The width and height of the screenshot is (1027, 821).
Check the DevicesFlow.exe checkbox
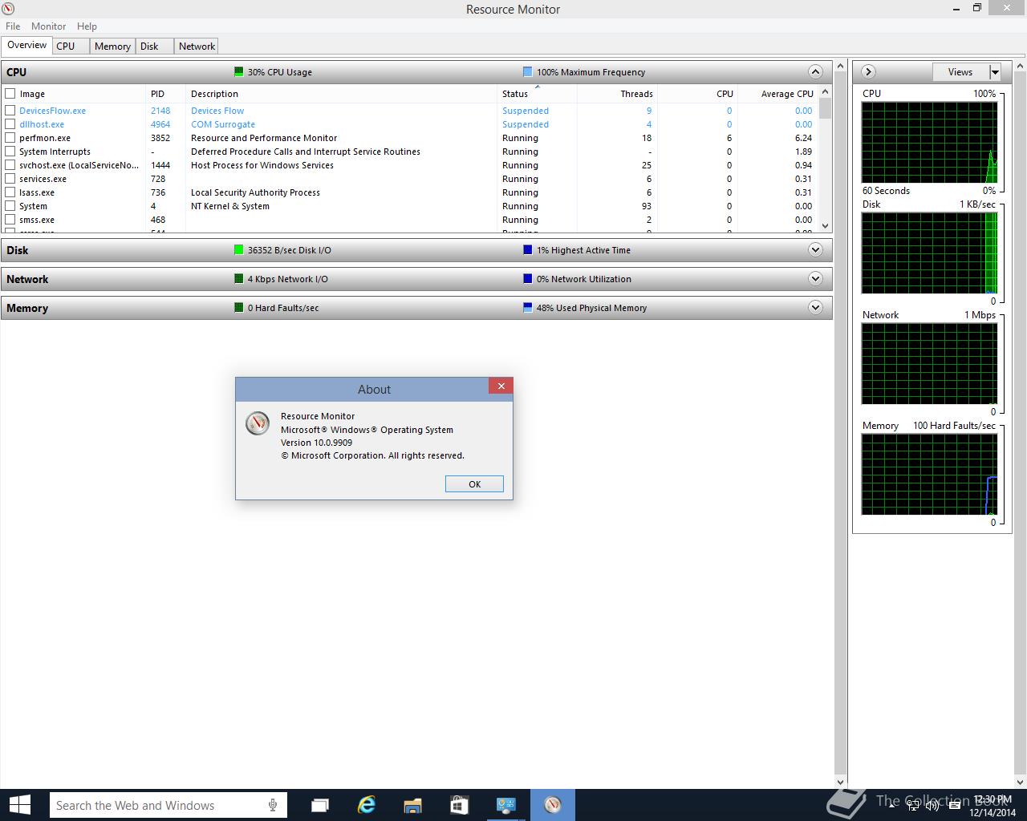(10, 111)
